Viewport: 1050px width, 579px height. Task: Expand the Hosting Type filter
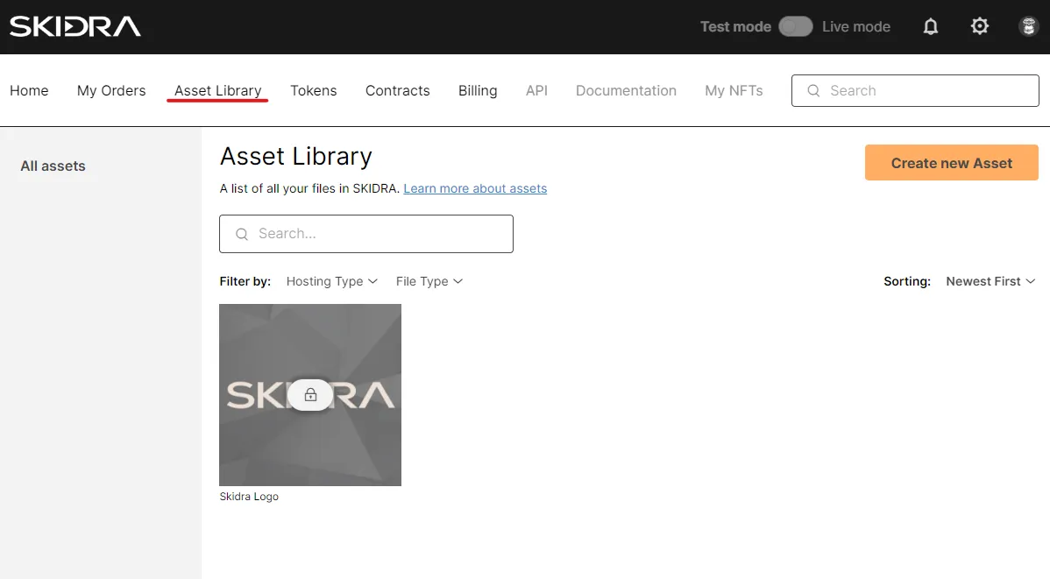[331, 281]
